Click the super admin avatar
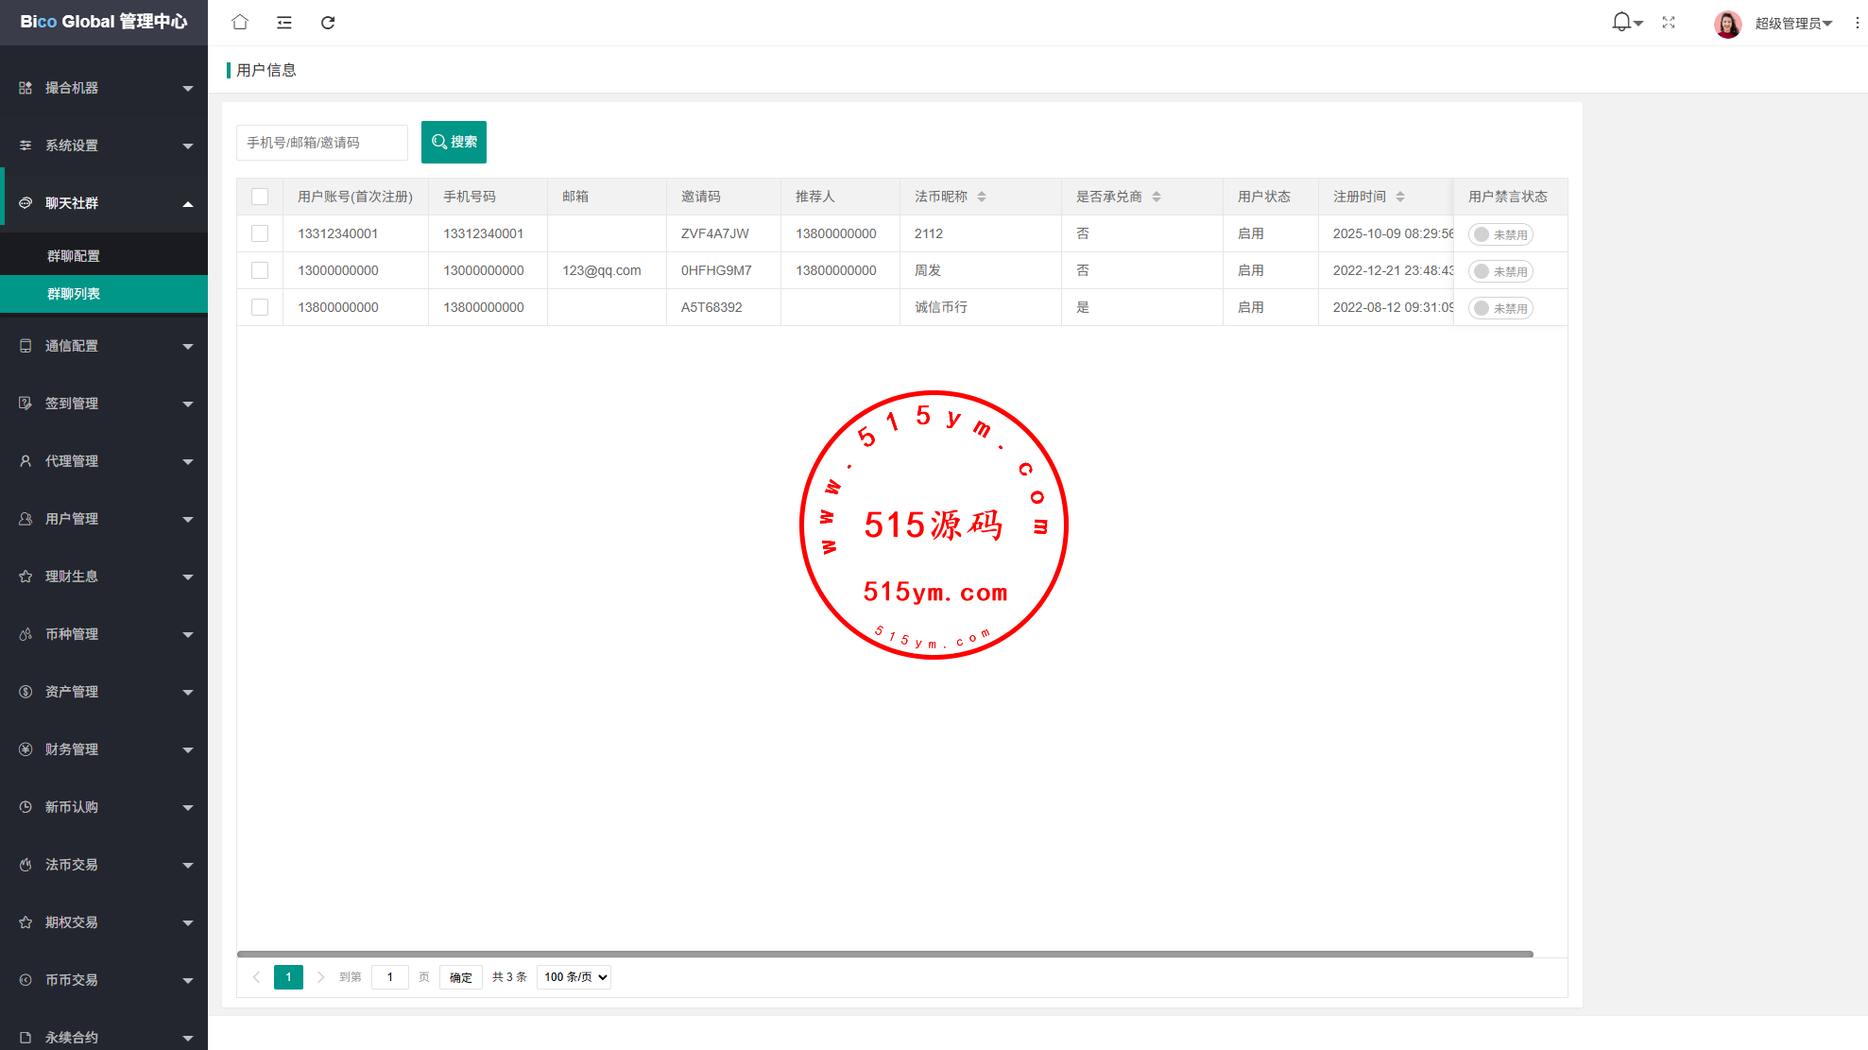The width and height of the screenshot is (1868, 1050). [1727, 23]
